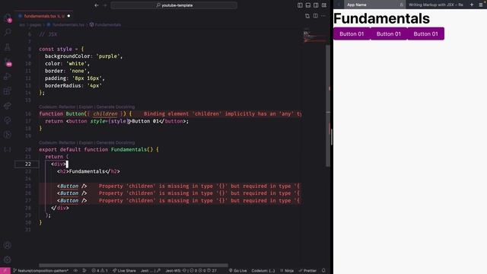Click the third Button 01 in the preview
The width and height of the screenshot is (487, 274).
[x=425, y=33]
